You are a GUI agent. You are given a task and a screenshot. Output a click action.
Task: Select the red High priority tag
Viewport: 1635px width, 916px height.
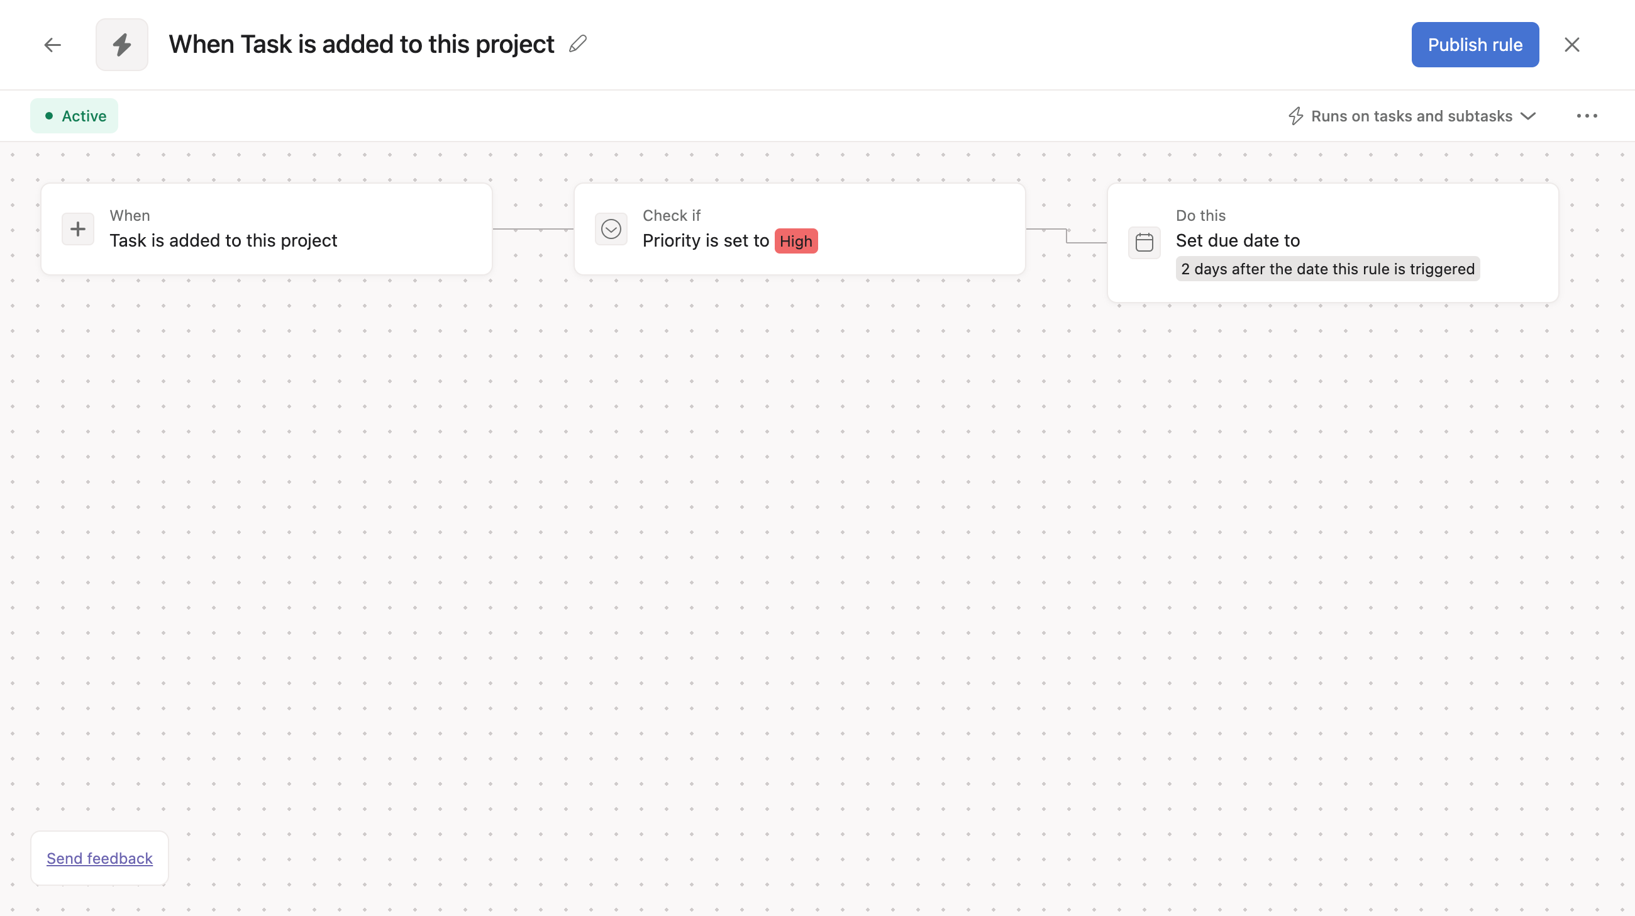[x=796, y=241]
